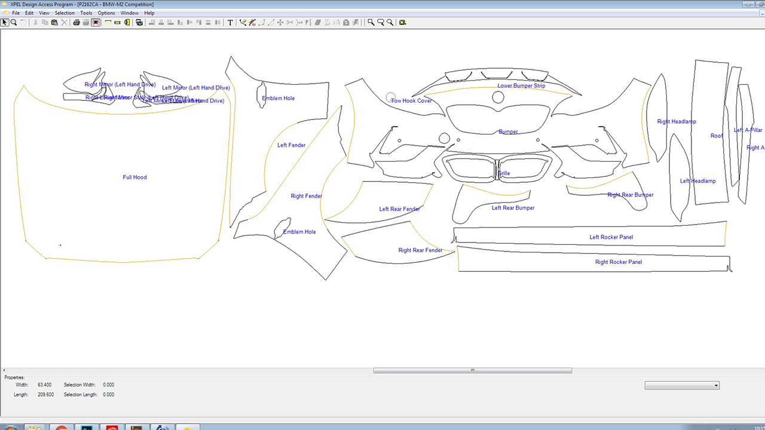
Task: Click the Cut scissors icon
Action: (35, 22)
